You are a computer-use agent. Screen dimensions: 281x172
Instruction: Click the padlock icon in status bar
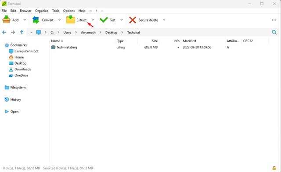pos(274,168)
